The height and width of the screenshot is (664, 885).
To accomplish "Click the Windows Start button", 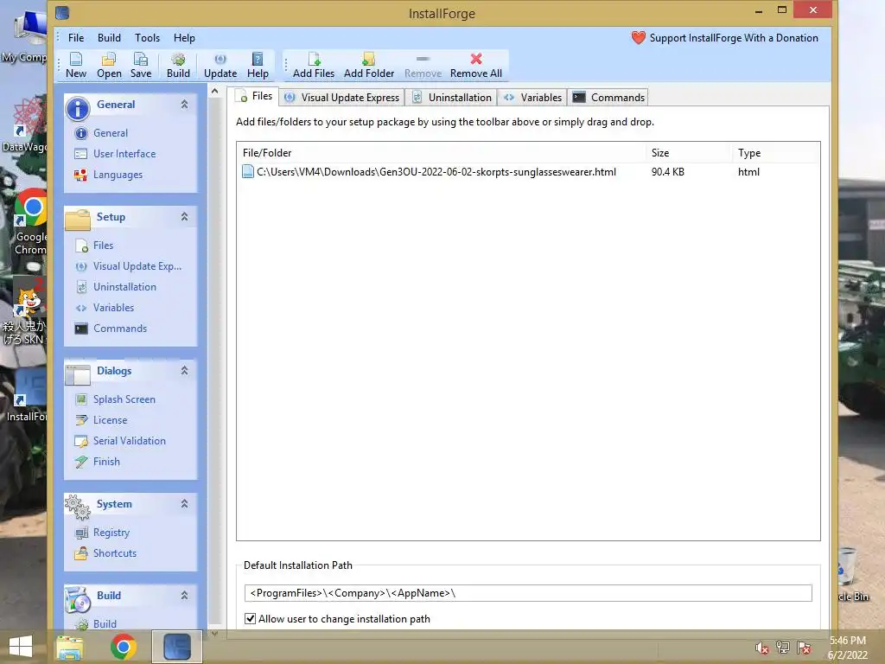I will coord(21,647).
